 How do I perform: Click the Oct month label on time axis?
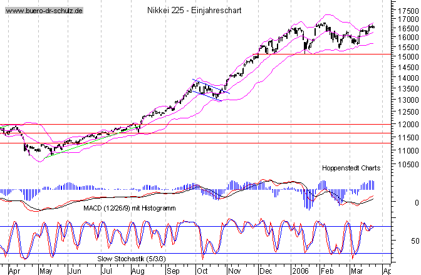click(x=202, y=270)
